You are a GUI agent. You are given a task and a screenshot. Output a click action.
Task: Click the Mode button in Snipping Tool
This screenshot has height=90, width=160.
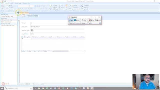(76, 20)
